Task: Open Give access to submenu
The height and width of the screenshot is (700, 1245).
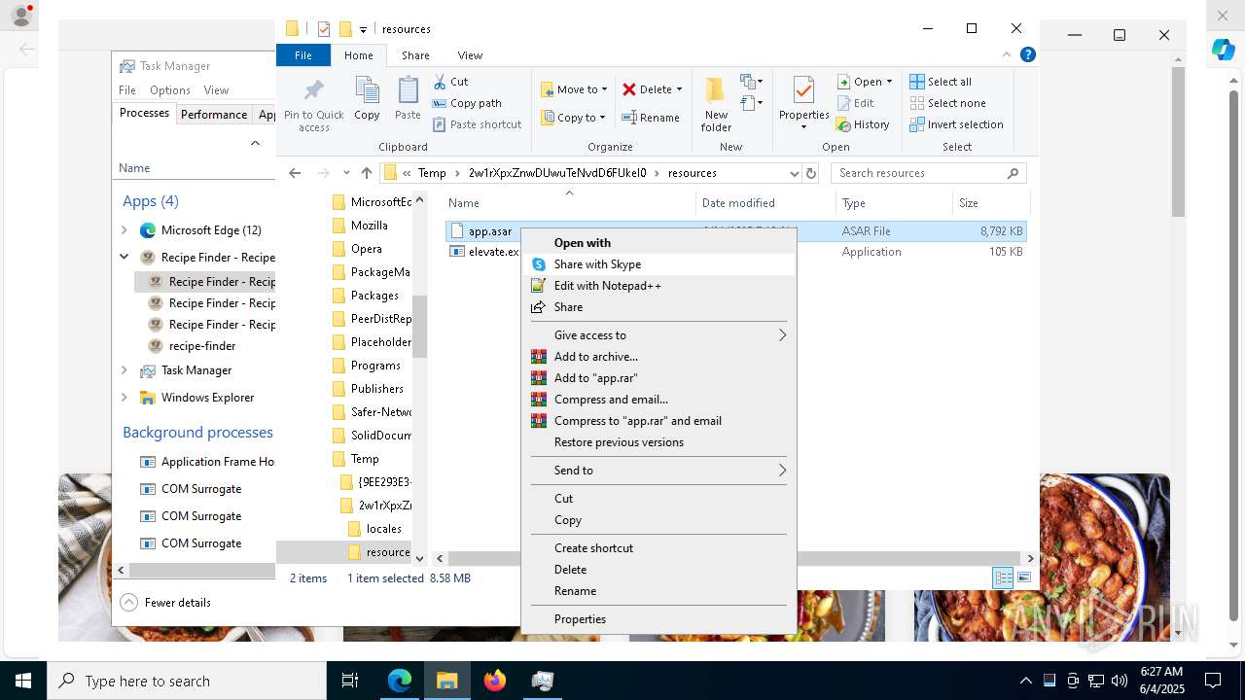Action: point(658,335)
